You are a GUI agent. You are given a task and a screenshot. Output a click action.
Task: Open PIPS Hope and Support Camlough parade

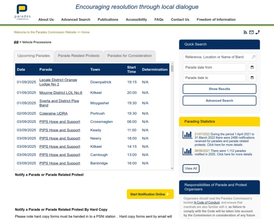coord(60,155)
